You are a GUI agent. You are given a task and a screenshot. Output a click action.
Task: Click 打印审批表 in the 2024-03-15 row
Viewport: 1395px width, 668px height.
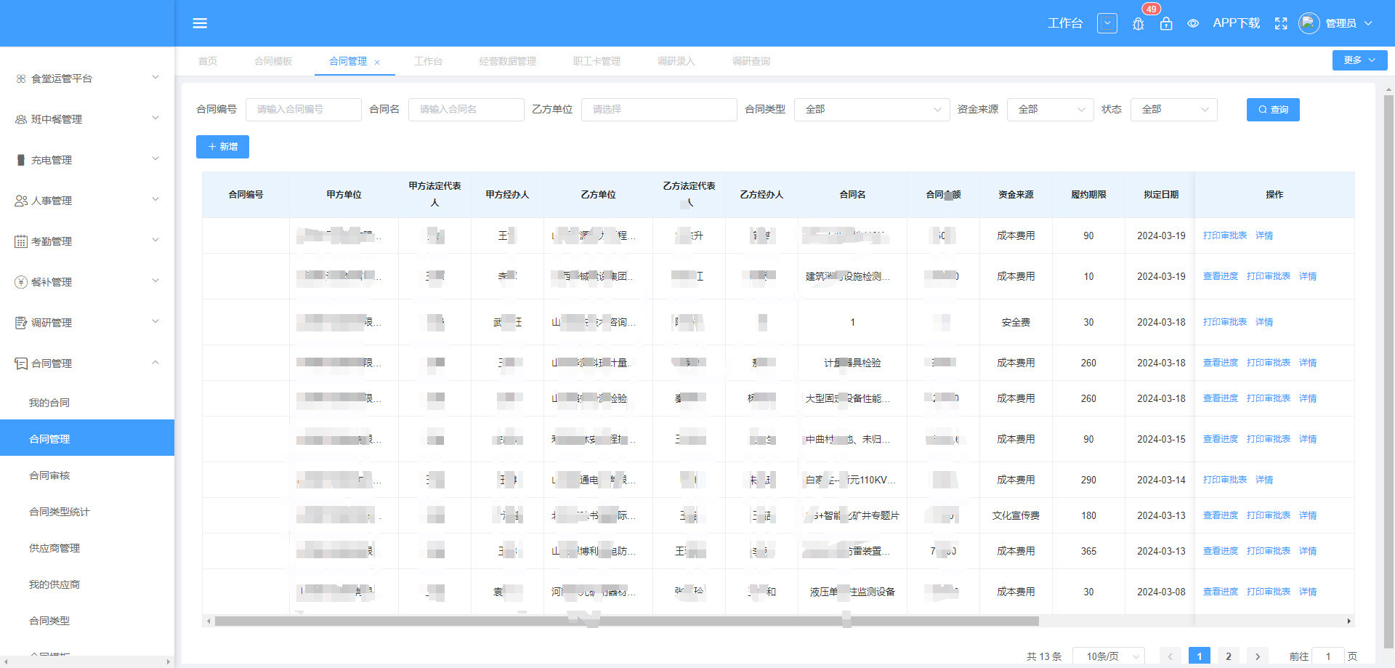pyautogui.click(x=1269, y=439)
